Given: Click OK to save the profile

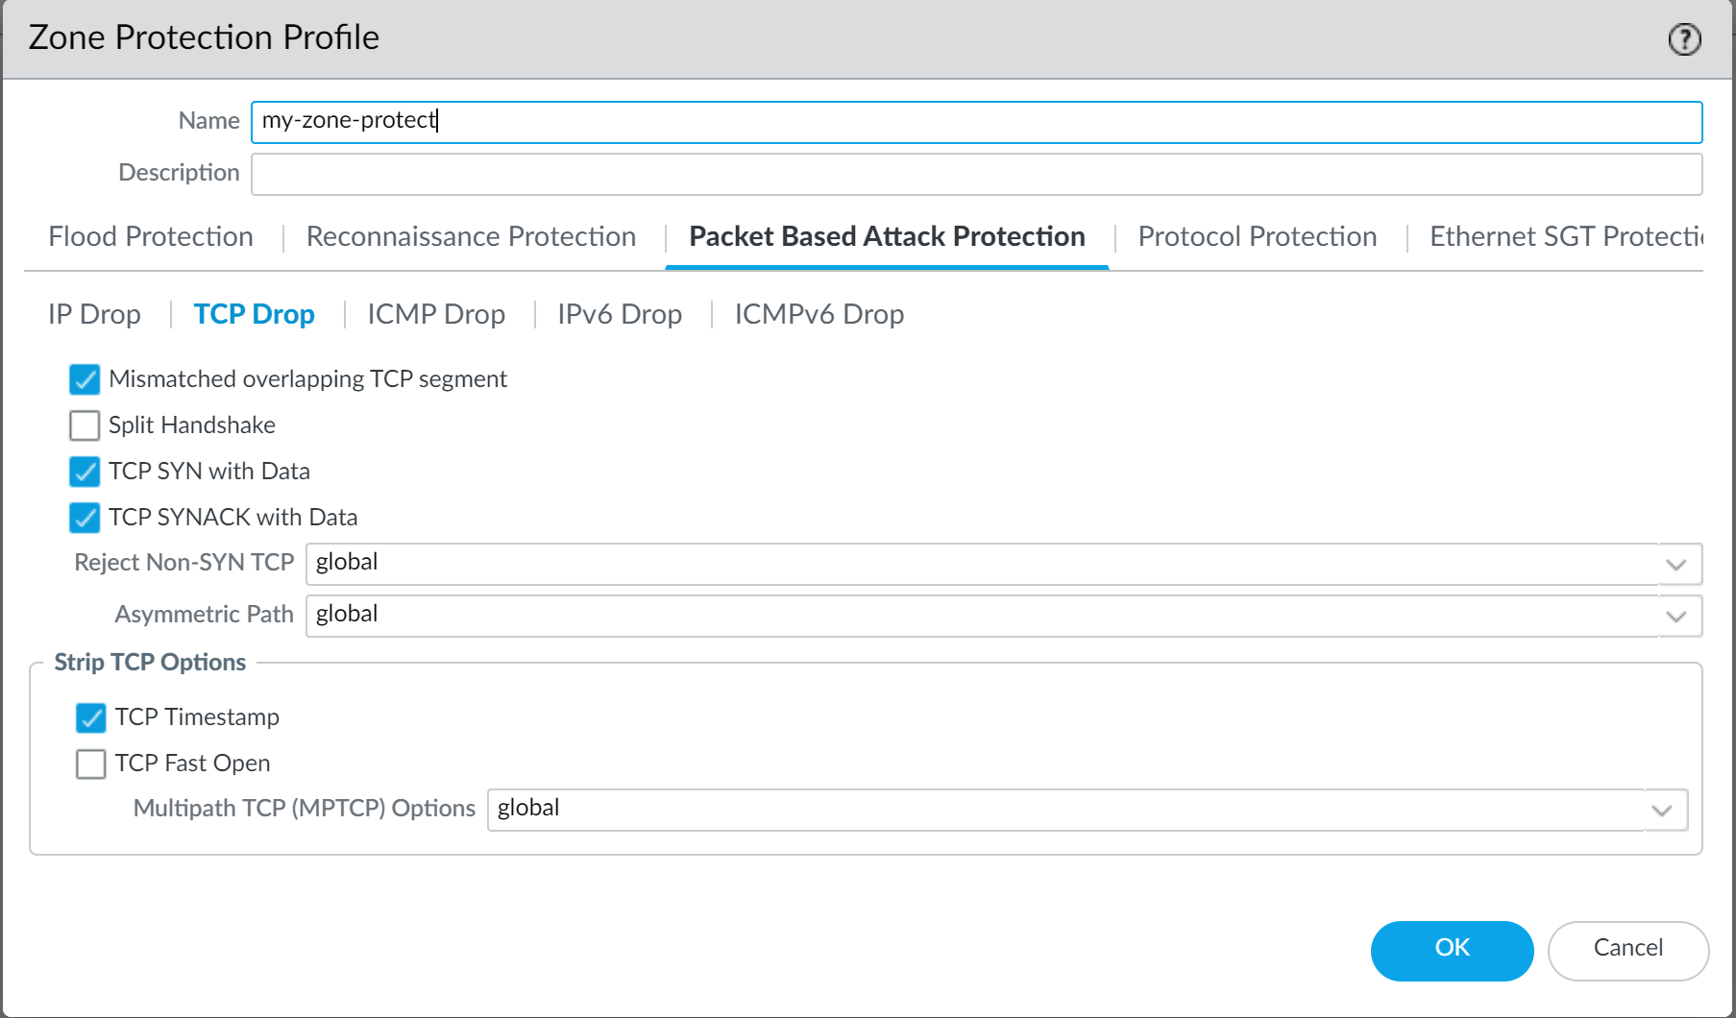Looking at the screenshot, I should (1452, 949).
